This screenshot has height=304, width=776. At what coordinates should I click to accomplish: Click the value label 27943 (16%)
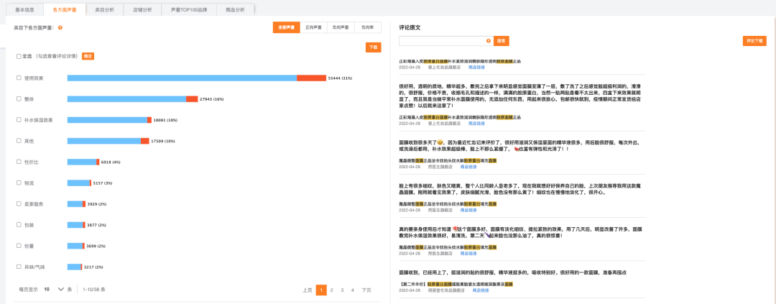(212, 99)
